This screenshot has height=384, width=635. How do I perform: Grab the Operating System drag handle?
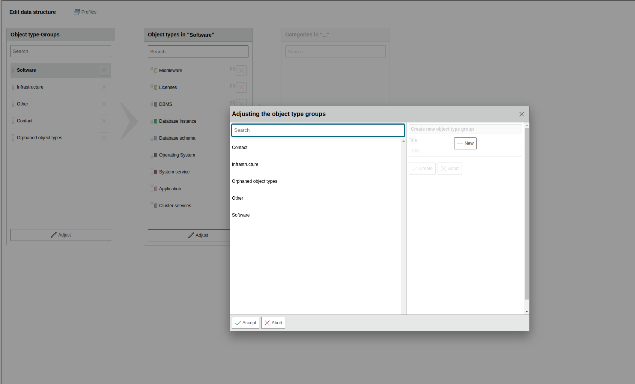151,155
